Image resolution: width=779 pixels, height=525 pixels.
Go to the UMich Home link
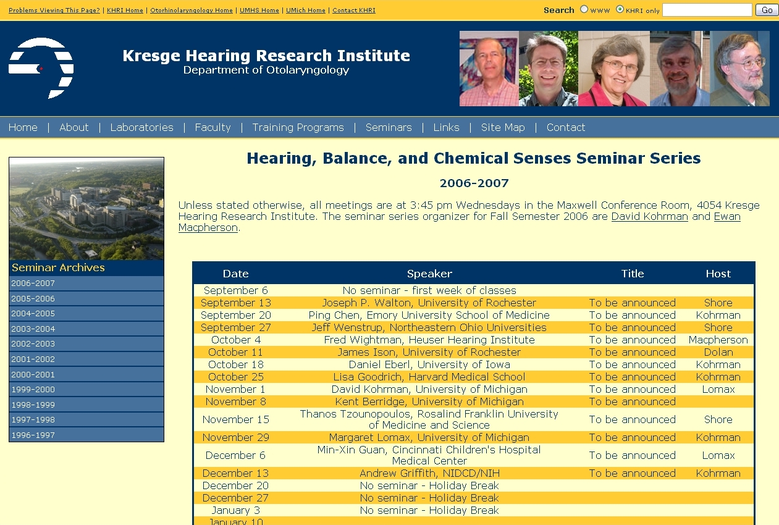coord(306,10)
